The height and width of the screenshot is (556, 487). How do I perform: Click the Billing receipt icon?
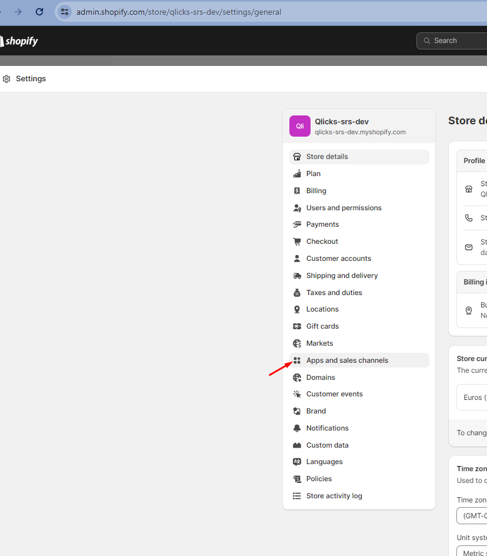pyautogui.click(x=297, y=191)
